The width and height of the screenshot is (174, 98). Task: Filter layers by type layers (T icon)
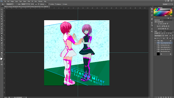tap(166, 33)
